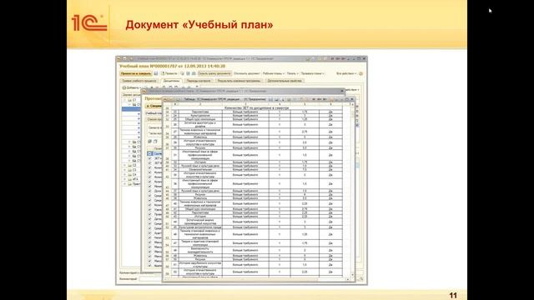Click the 'Провести' toolbar button
This screenshot has width=534, height=300.
point(169,73)
